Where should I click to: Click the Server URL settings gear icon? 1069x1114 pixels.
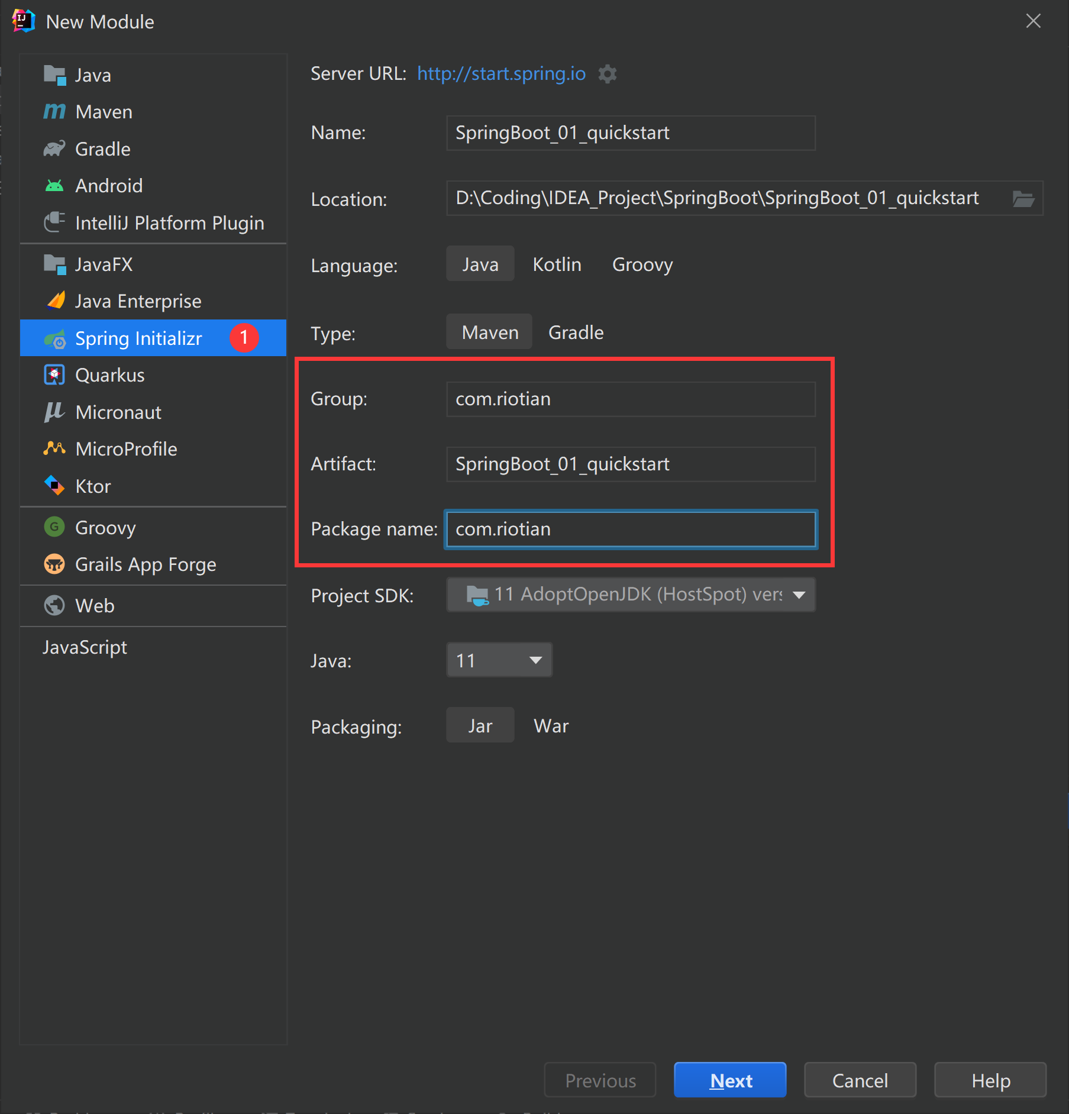607,74
